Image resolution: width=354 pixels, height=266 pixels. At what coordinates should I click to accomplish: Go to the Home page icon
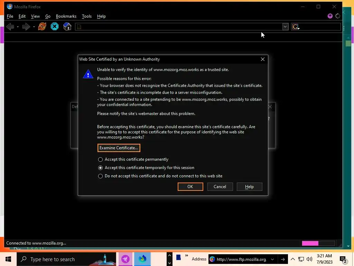click(x=67, y=26)
